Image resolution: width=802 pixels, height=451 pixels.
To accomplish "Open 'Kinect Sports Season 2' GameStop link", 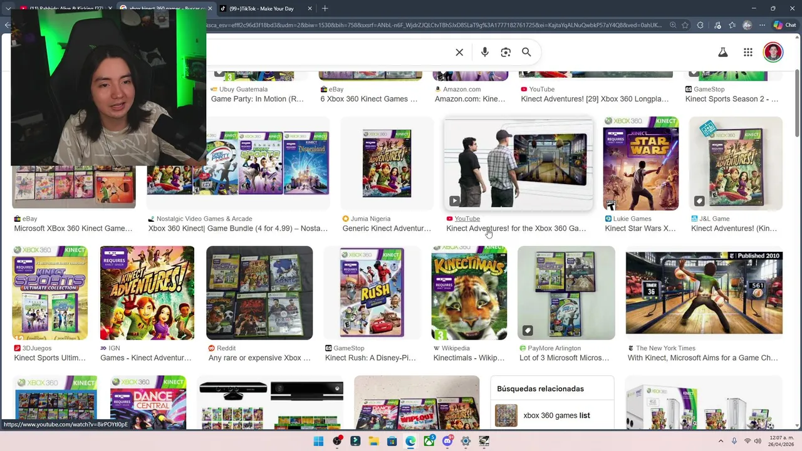I will (x=732, y=99).
